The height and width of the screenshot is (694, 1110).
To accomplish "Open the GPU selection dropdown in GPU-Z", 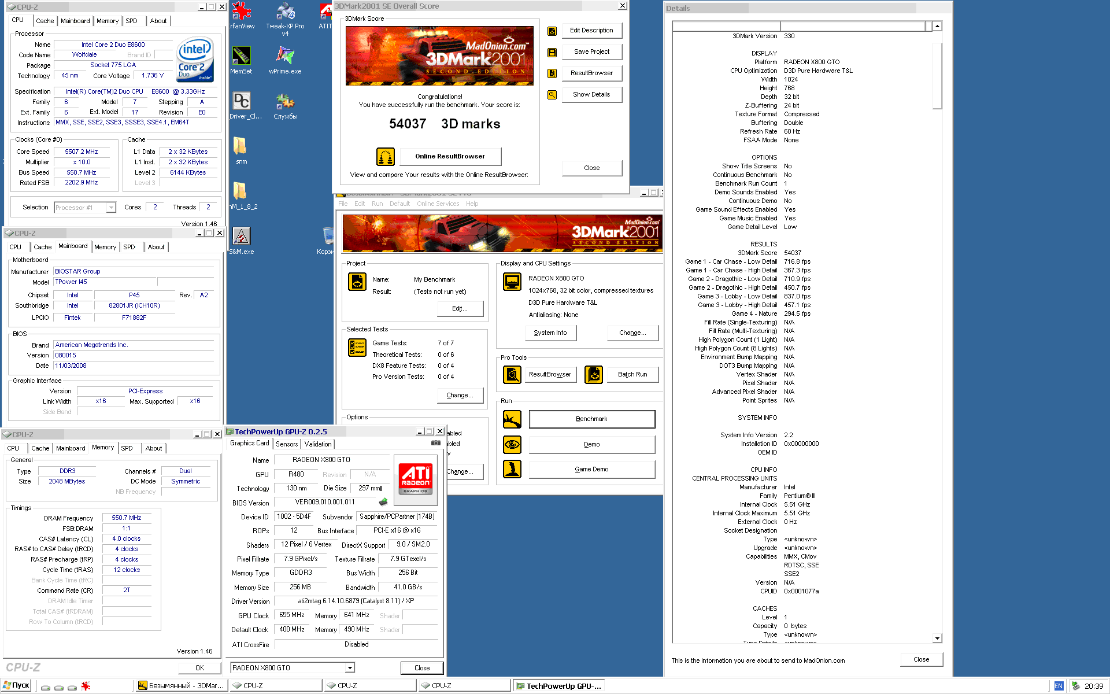I will coord(350,668).
